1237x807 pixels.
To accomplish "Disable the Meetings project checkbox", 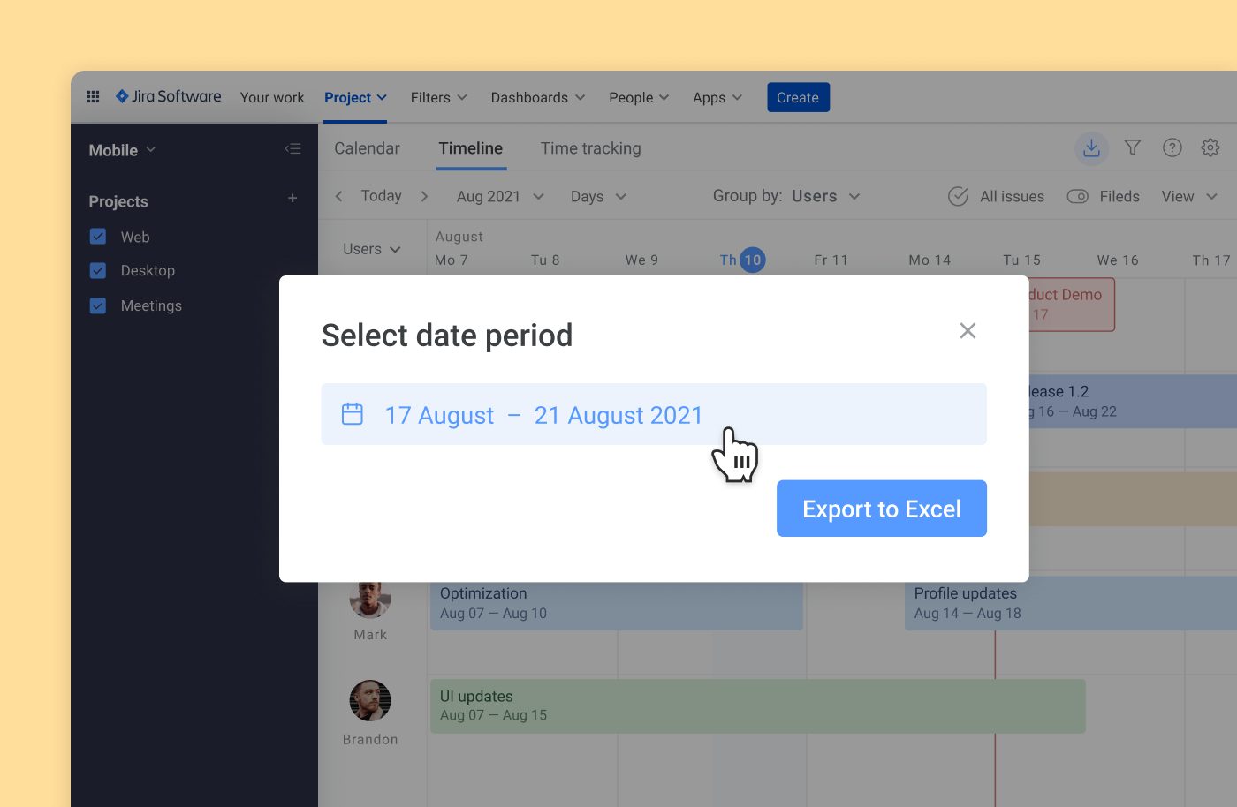I will (97, 305).
